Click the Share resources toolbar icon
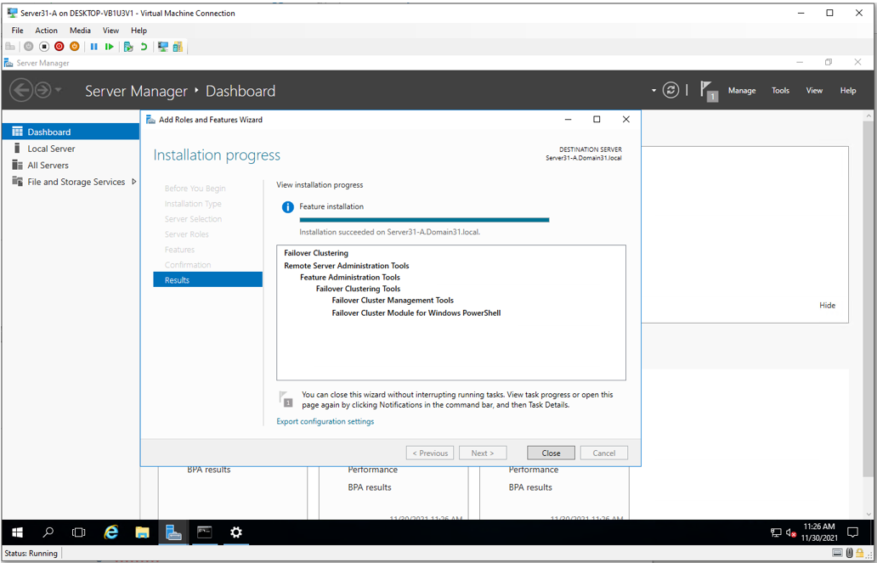 click(178, 47)
